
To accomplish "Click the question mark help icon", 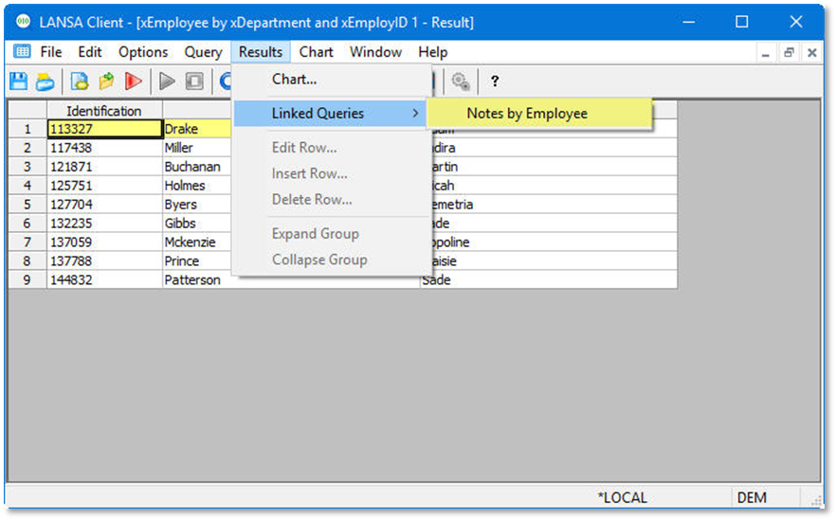I will (x=495, y=81).
